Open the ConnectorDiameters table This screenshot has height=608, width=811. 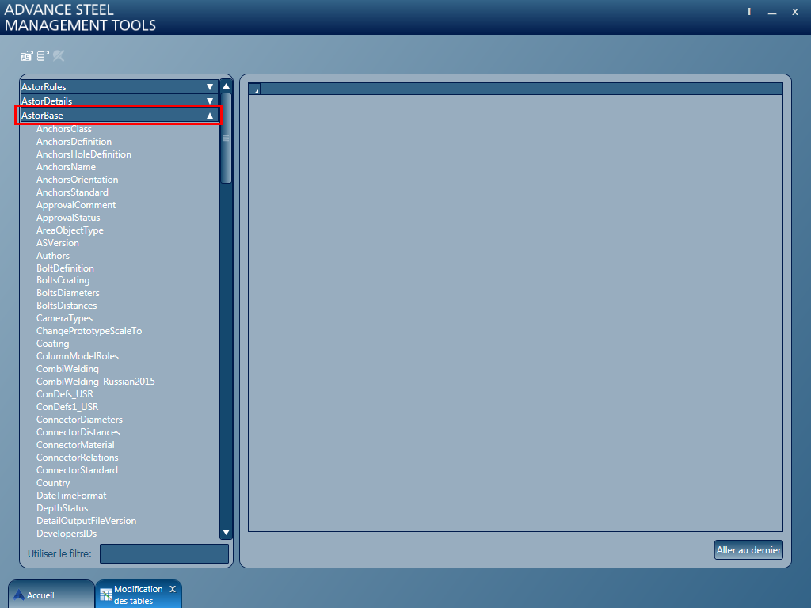pyautogui.click(x=80, y=420)
